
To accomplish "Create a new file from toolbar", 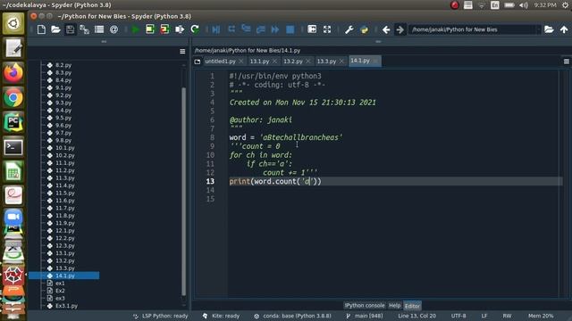I will [x=41, y=29].
